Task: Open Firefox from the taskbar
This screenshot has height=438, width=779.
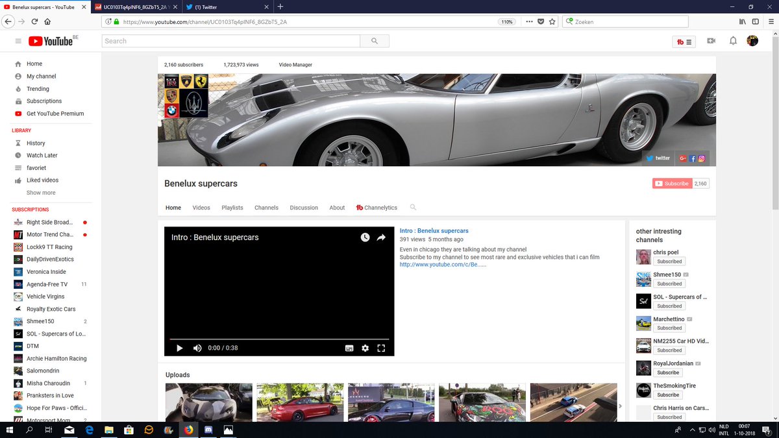Action: pos(188,430)
